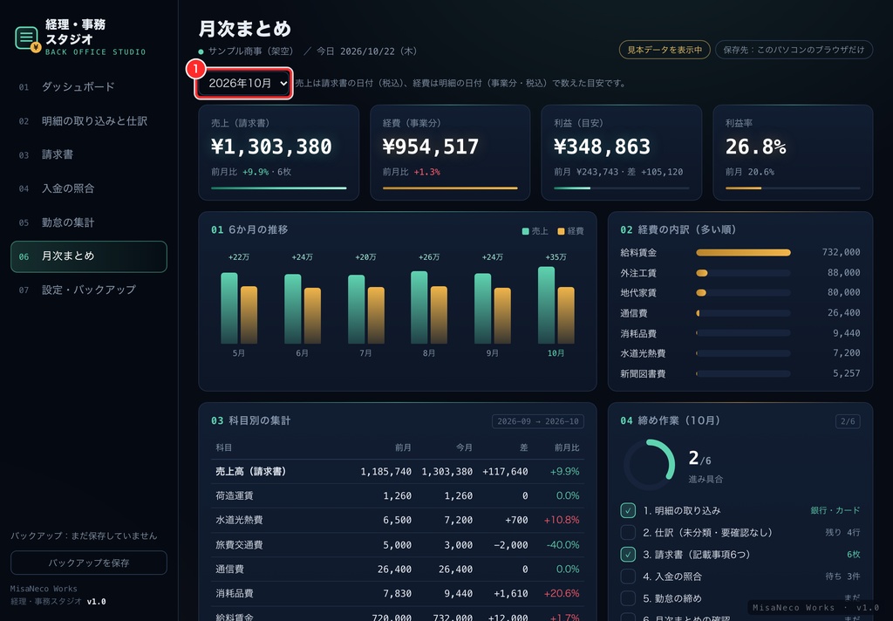Select 月次まとめ in sidebar
This screenshot has height=621, width=893.
point(88,256)
